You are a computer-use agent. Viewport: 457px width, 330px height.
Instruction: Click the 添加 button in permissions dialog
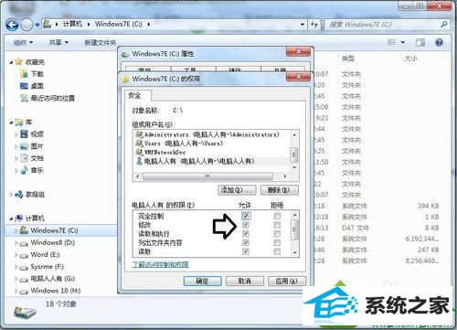click(237, 190)
